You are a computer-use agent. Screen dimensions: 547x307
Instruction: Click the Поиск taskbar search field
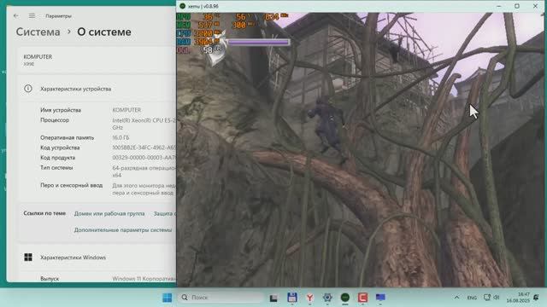[x=221, y=298]
